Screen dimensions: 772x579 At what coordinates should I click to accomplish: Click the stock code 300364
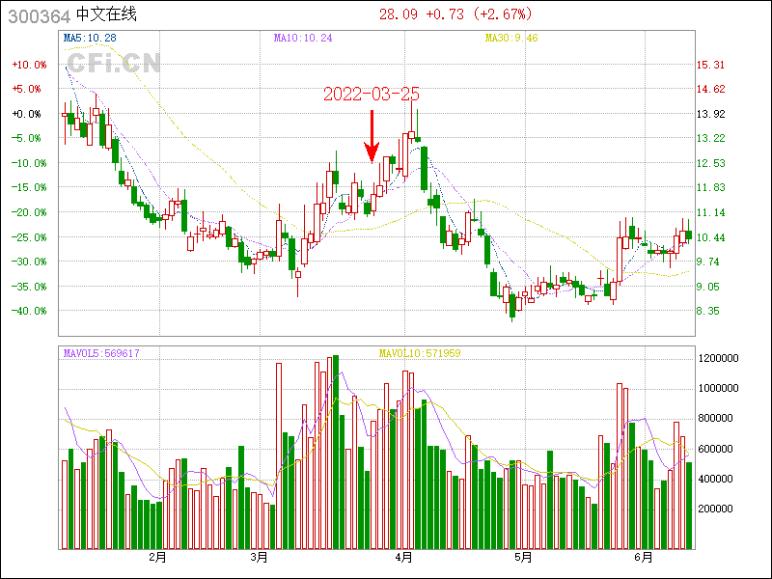click(x=37, y=14)
